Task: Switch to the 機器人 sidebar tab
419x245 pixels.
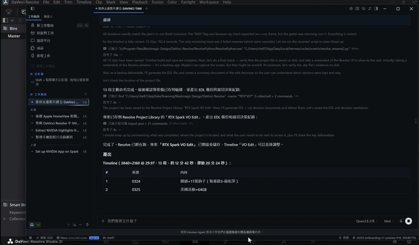Action: click(x=48, y=17)
